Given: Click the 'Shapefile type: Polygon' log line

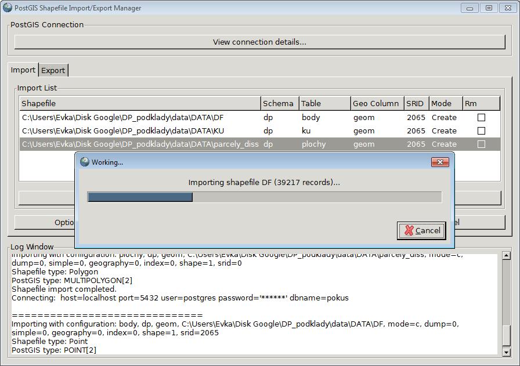Looking at the screenshot, I should [x=55, y=272].
